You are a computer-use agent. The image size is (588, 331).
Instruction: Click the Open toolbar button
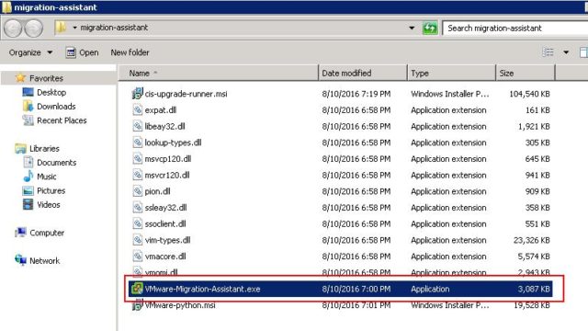pos(82,52)
